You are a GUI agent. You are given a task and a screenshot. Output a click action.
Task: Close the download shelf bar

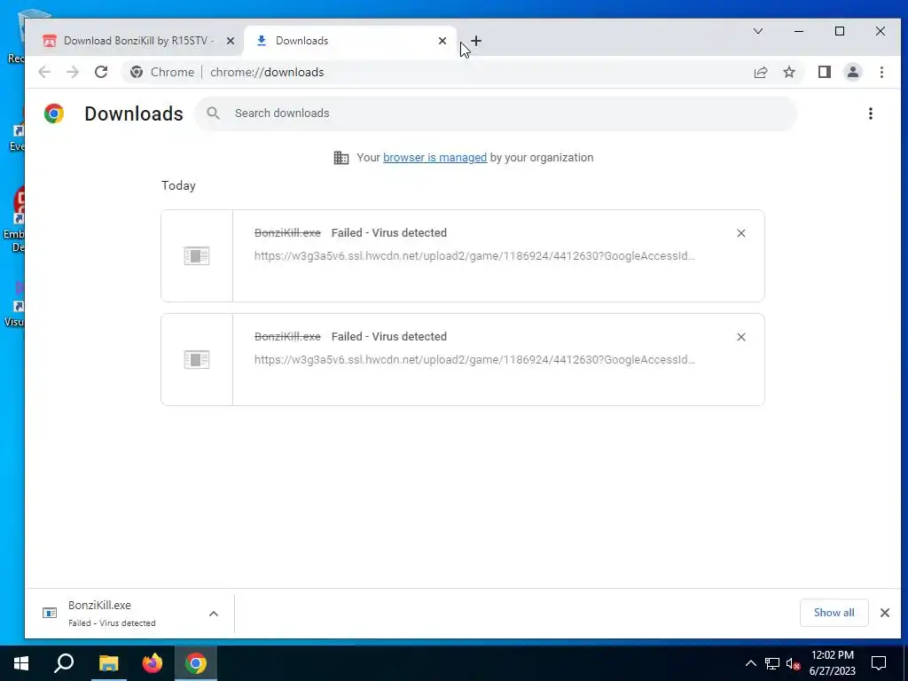coord(885,613)
